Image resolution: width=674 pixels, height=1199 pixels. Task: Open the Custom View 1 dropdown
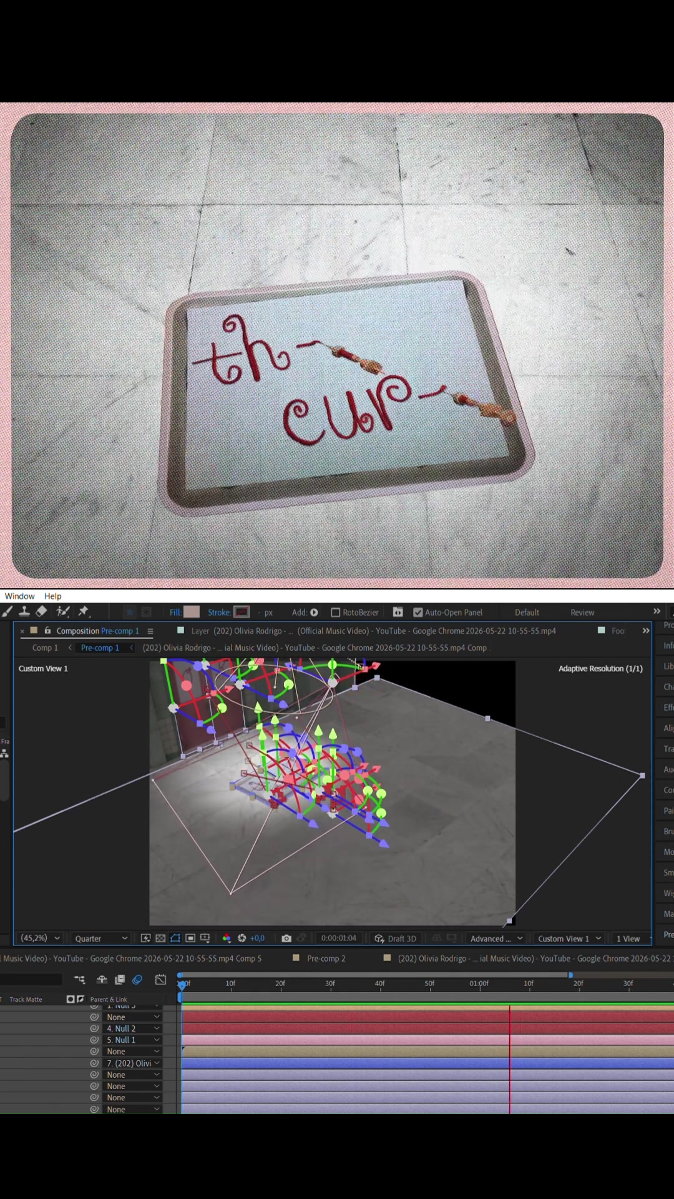[x=569, y=939]
